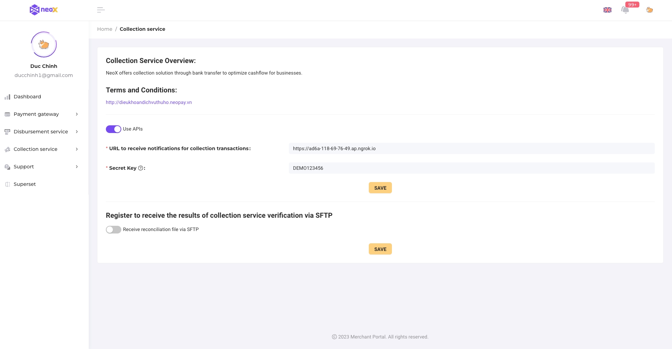Click Home in the breadcrumb
This screenshot has height=349, width=672.
pyautogui.click(x=104, y=29)
